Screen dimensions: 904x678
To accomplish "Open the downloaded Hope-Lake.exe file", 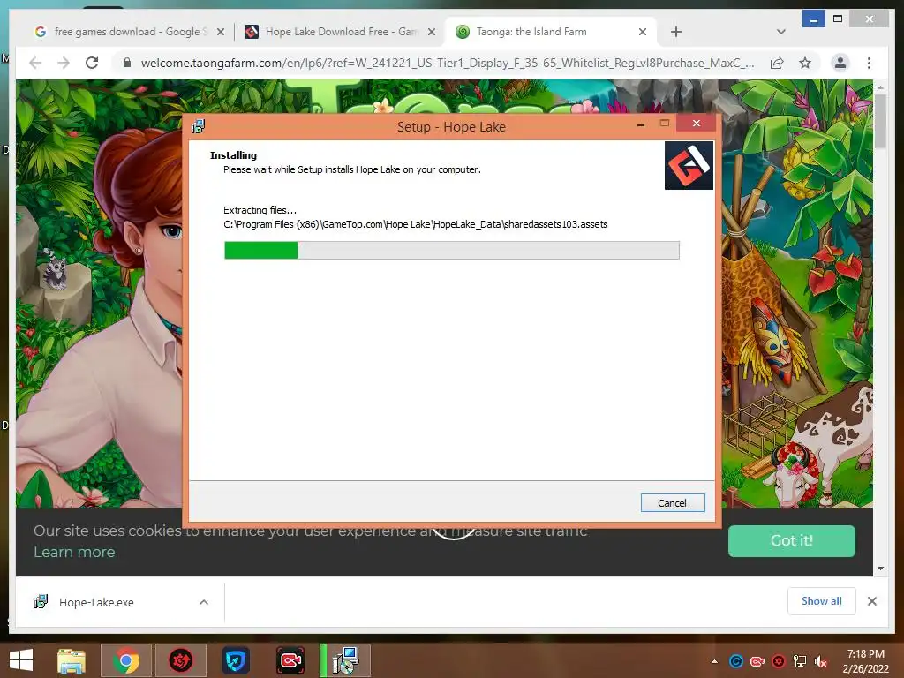I will (96, 602).
